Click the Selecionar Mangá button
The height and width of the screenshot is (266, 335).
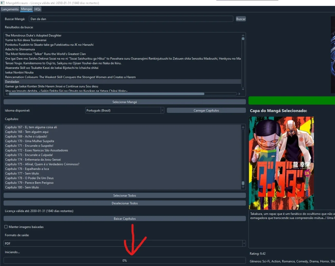click(x=125, y=102)
